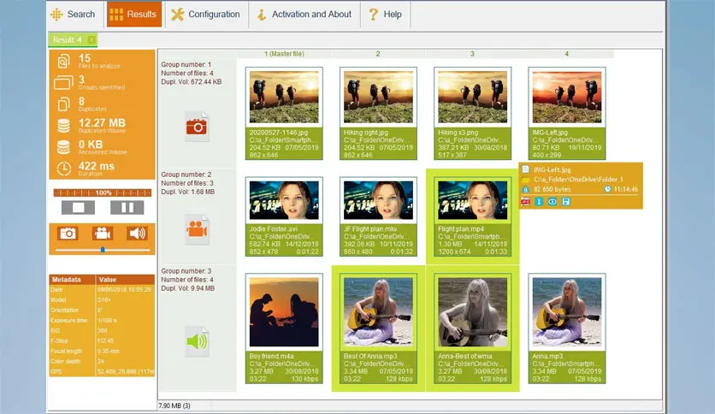This screenshot has width=715, height=414.
Task: Toggle the photo filter camera button
Action: pos(68,234)
